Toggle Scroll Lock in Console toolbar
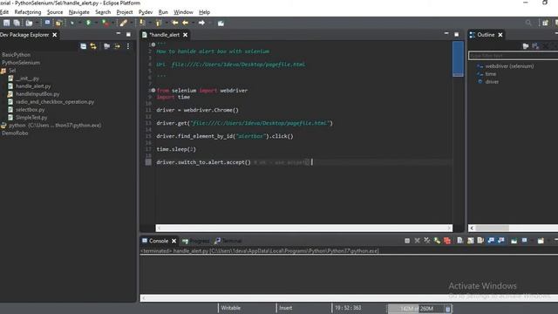 [471, 241]
